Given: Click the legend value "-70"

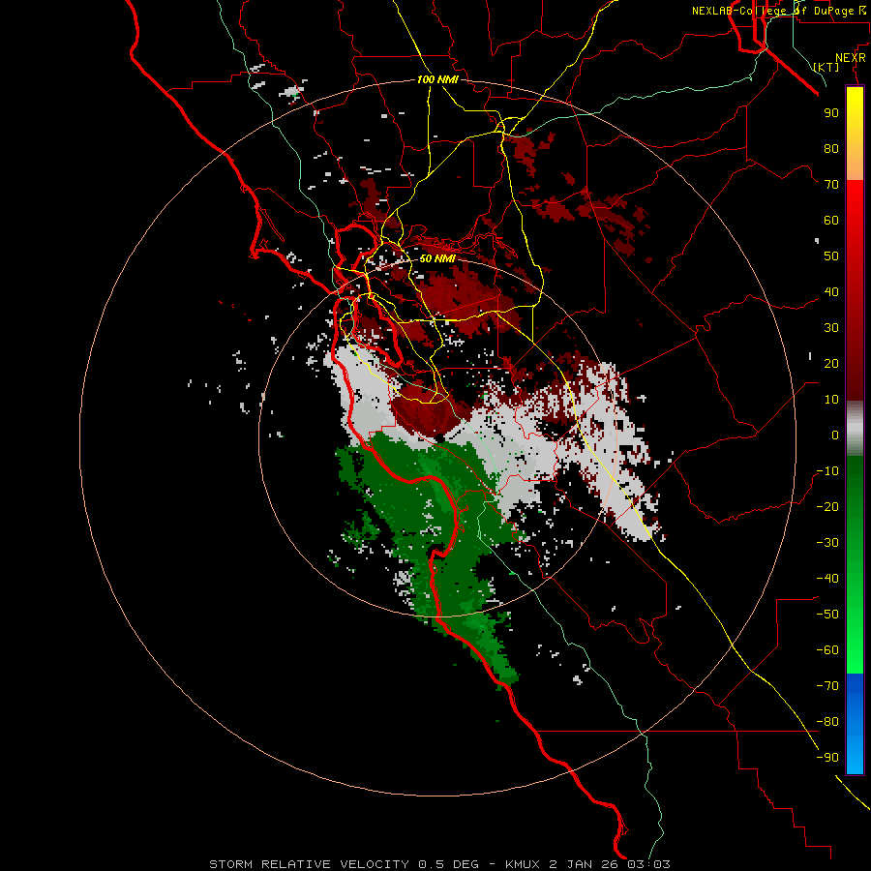Looking at the screenshot, I should [827, 686].
